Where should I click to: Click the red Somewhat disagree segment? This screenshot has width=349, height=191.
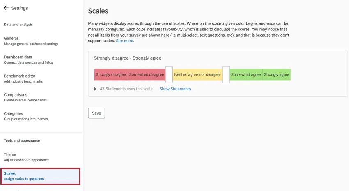pos(146,74)
